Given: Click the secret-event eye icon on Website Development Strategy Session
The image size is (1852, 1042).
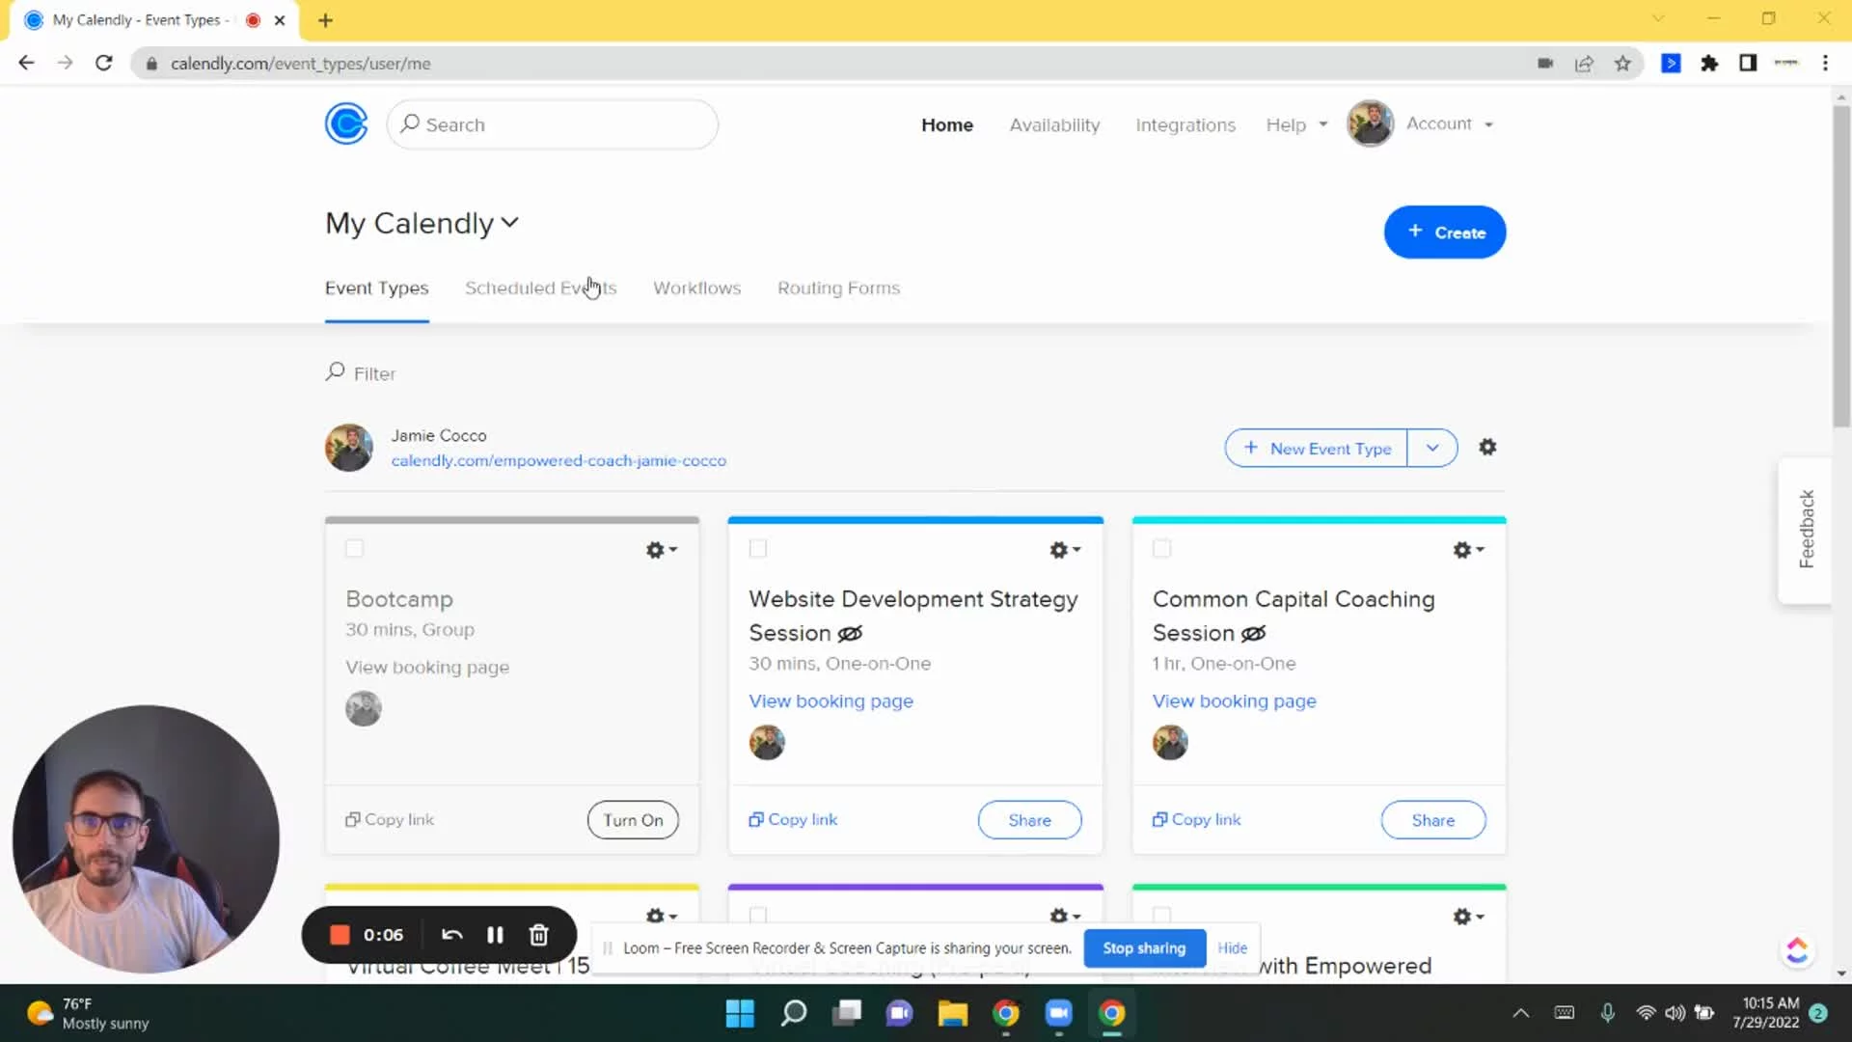Looking at the screenshot, I should tap(850, 634).
